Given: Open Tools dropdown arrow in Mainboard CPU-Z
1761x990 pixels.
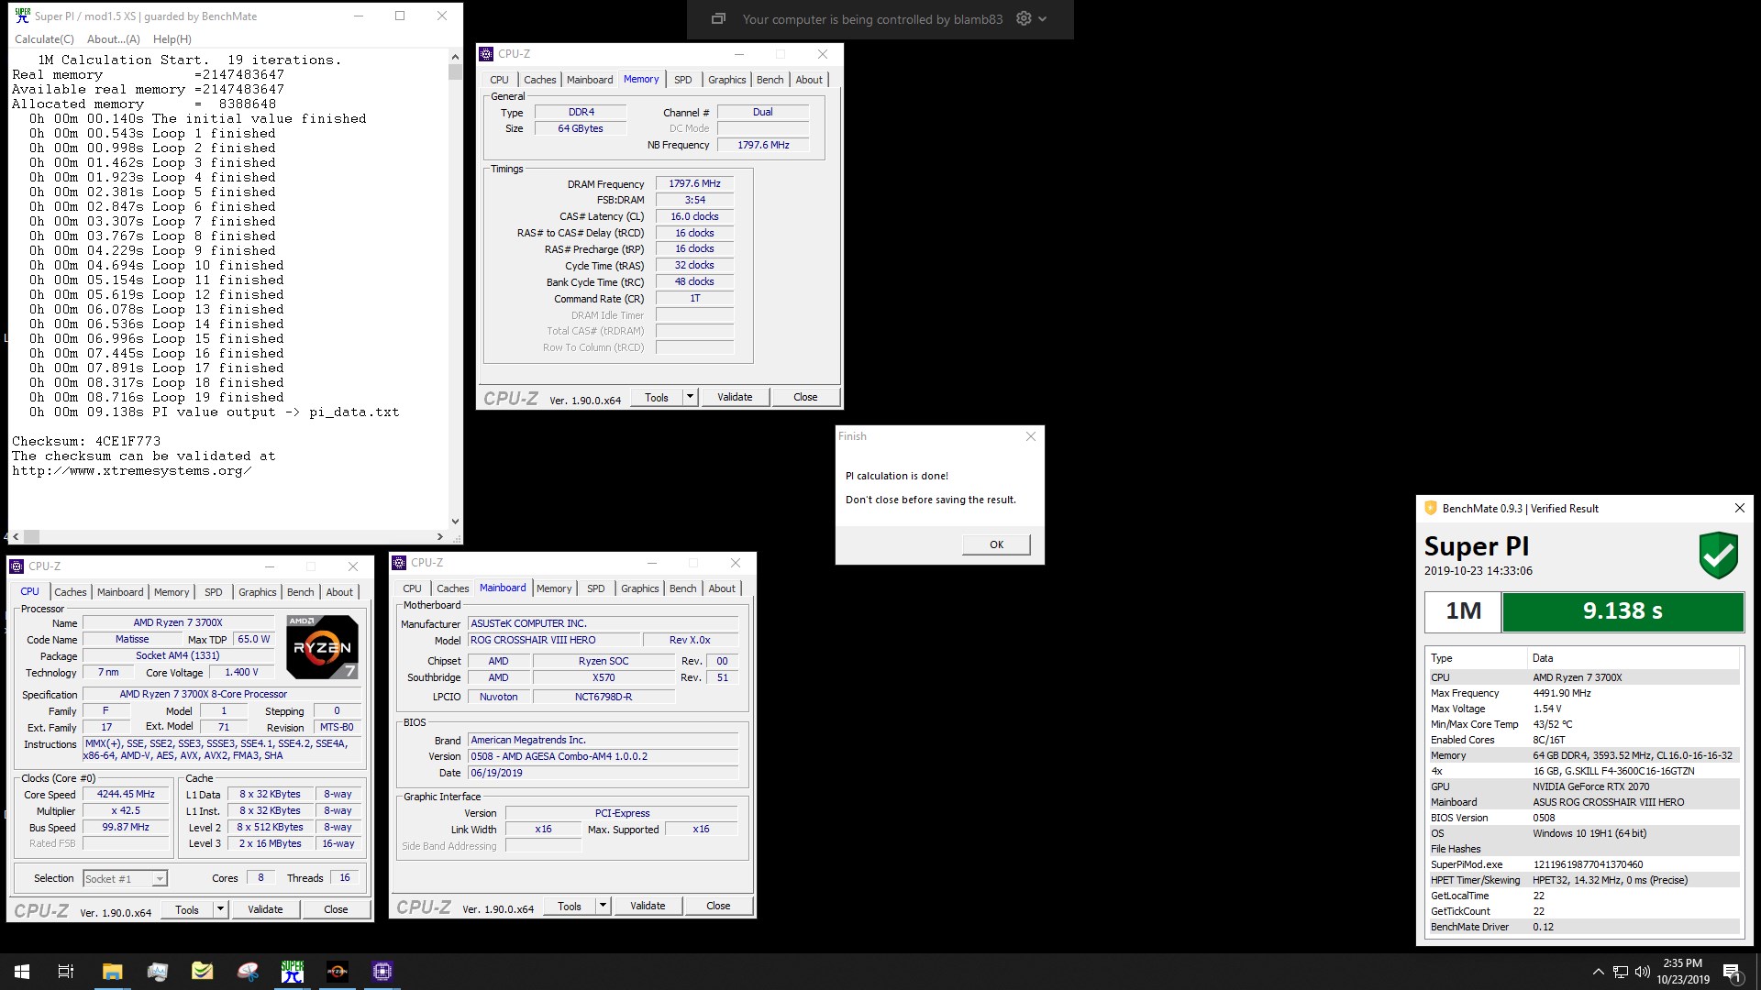Looking at the screenshot, I should [604, 906].
